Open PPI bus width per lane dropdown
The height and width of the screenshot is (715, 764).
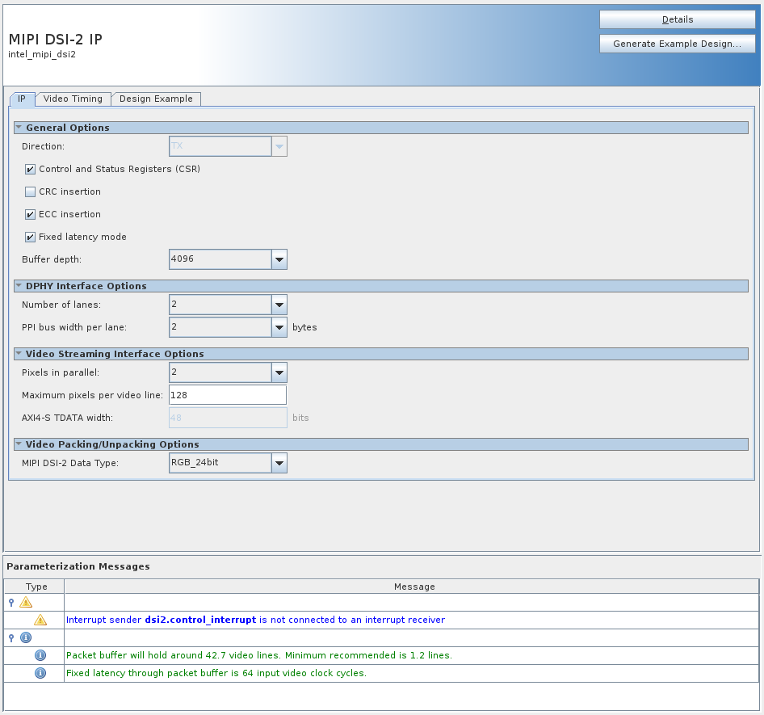(x=279, y=327)
